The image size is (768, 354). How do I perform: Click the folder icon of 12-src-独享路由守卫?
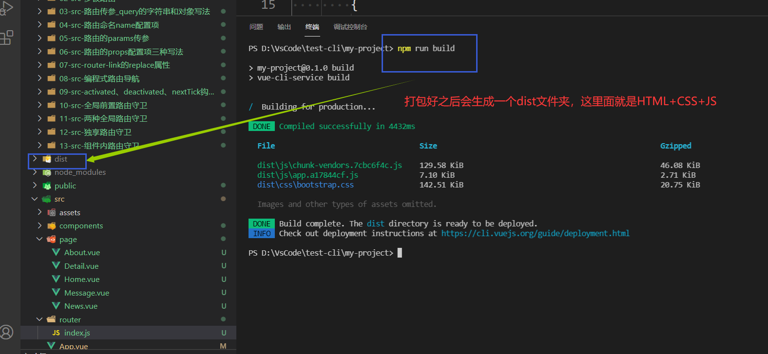(x=51, y=132)
